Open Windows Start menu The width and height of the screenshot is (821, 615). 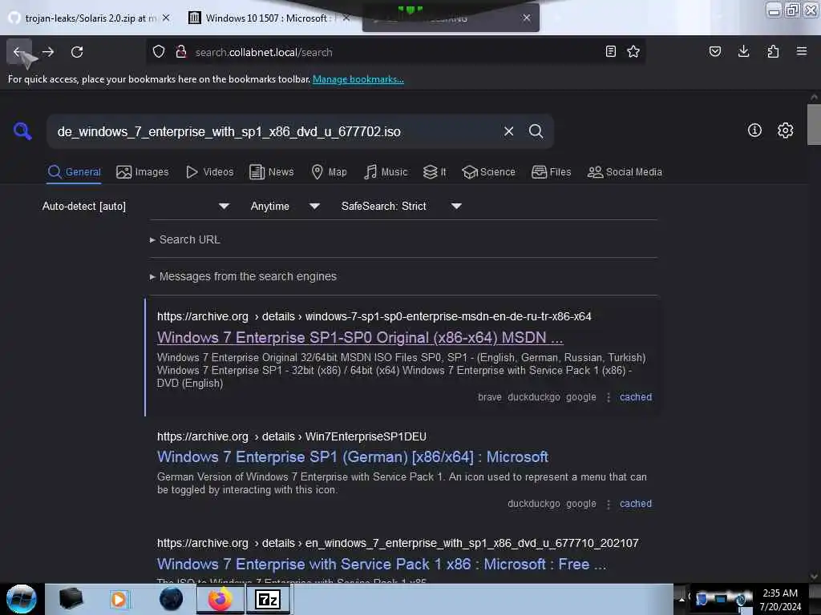[x=22, y=599]
